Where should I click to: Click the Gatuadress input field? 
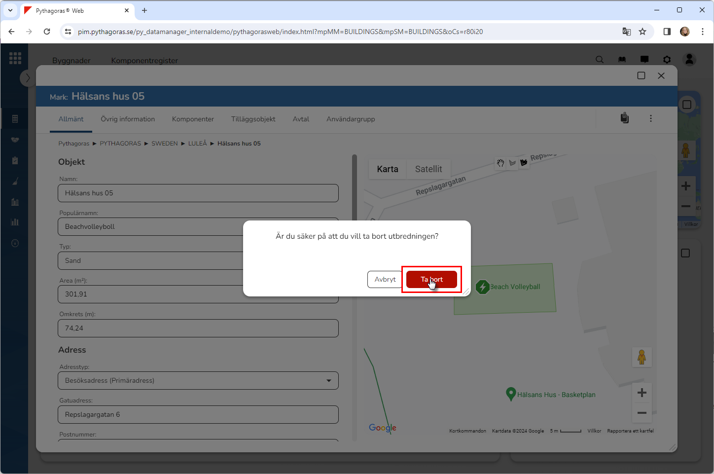(x=198, y=414)
